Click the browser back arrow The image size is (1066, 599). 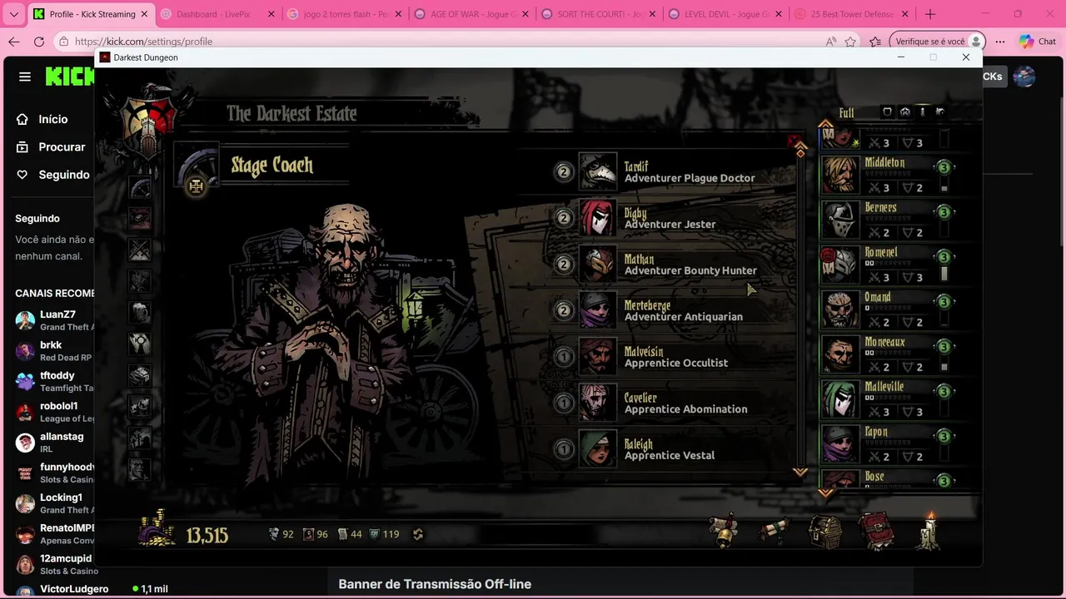(14, 42)
